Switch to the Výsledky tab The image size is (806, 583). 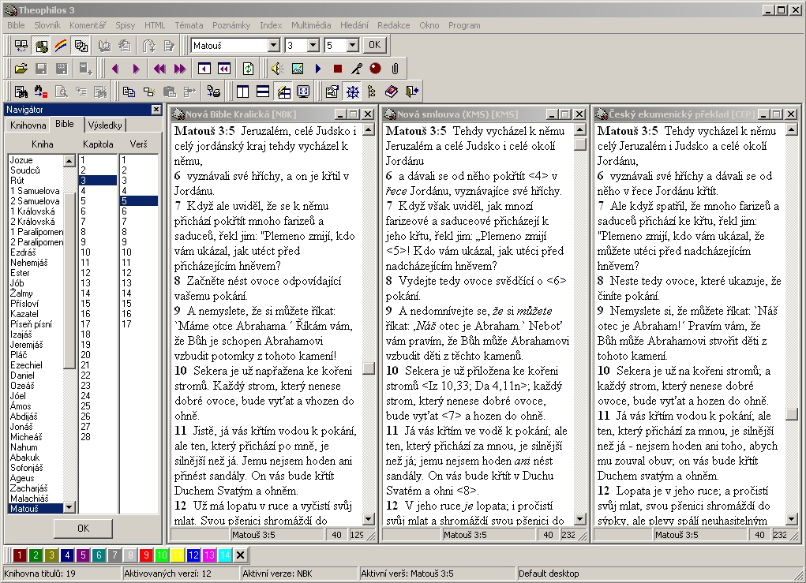pos(105,125)
